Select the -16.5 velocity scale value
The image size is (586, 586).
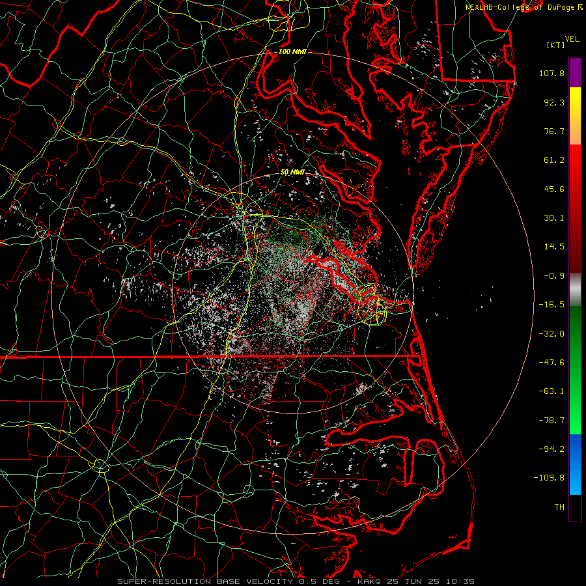pos(551,305)
